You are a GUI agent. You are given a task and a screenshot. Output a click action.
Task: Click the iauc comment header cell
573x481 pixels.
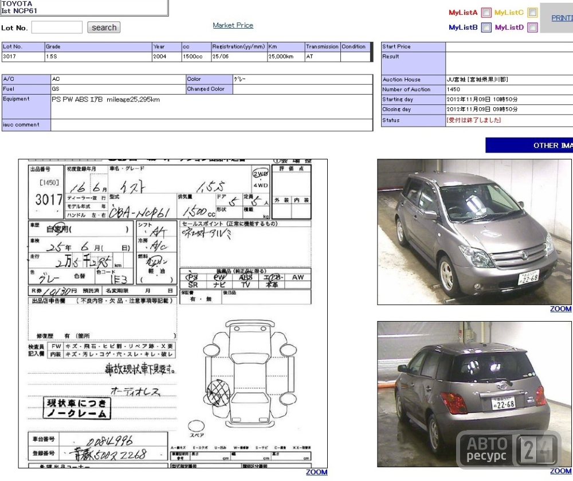click(26, 125)
